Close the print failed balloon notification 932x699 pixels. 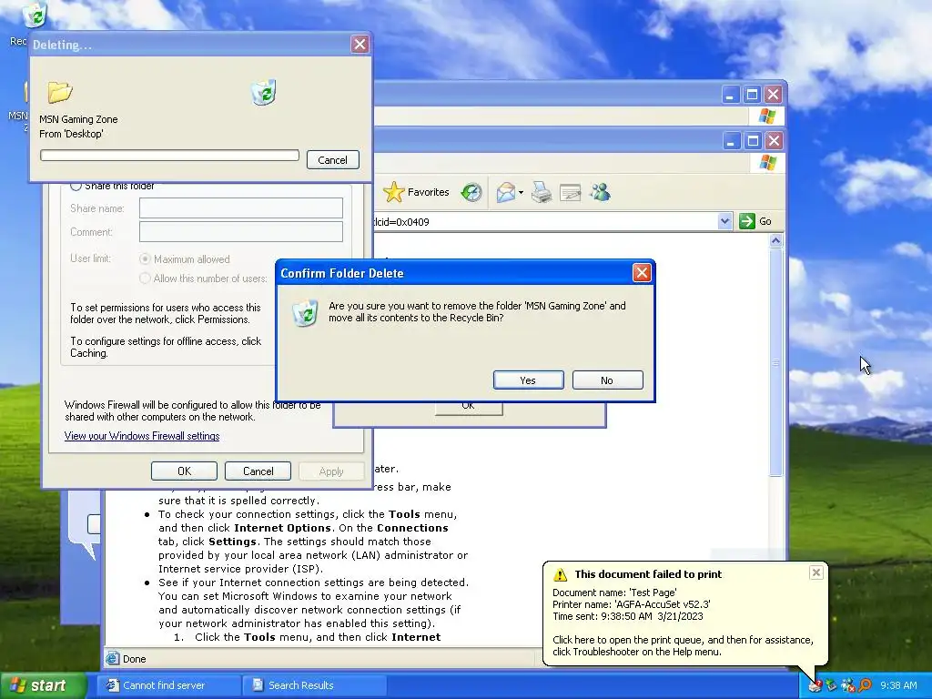(816, 572)
